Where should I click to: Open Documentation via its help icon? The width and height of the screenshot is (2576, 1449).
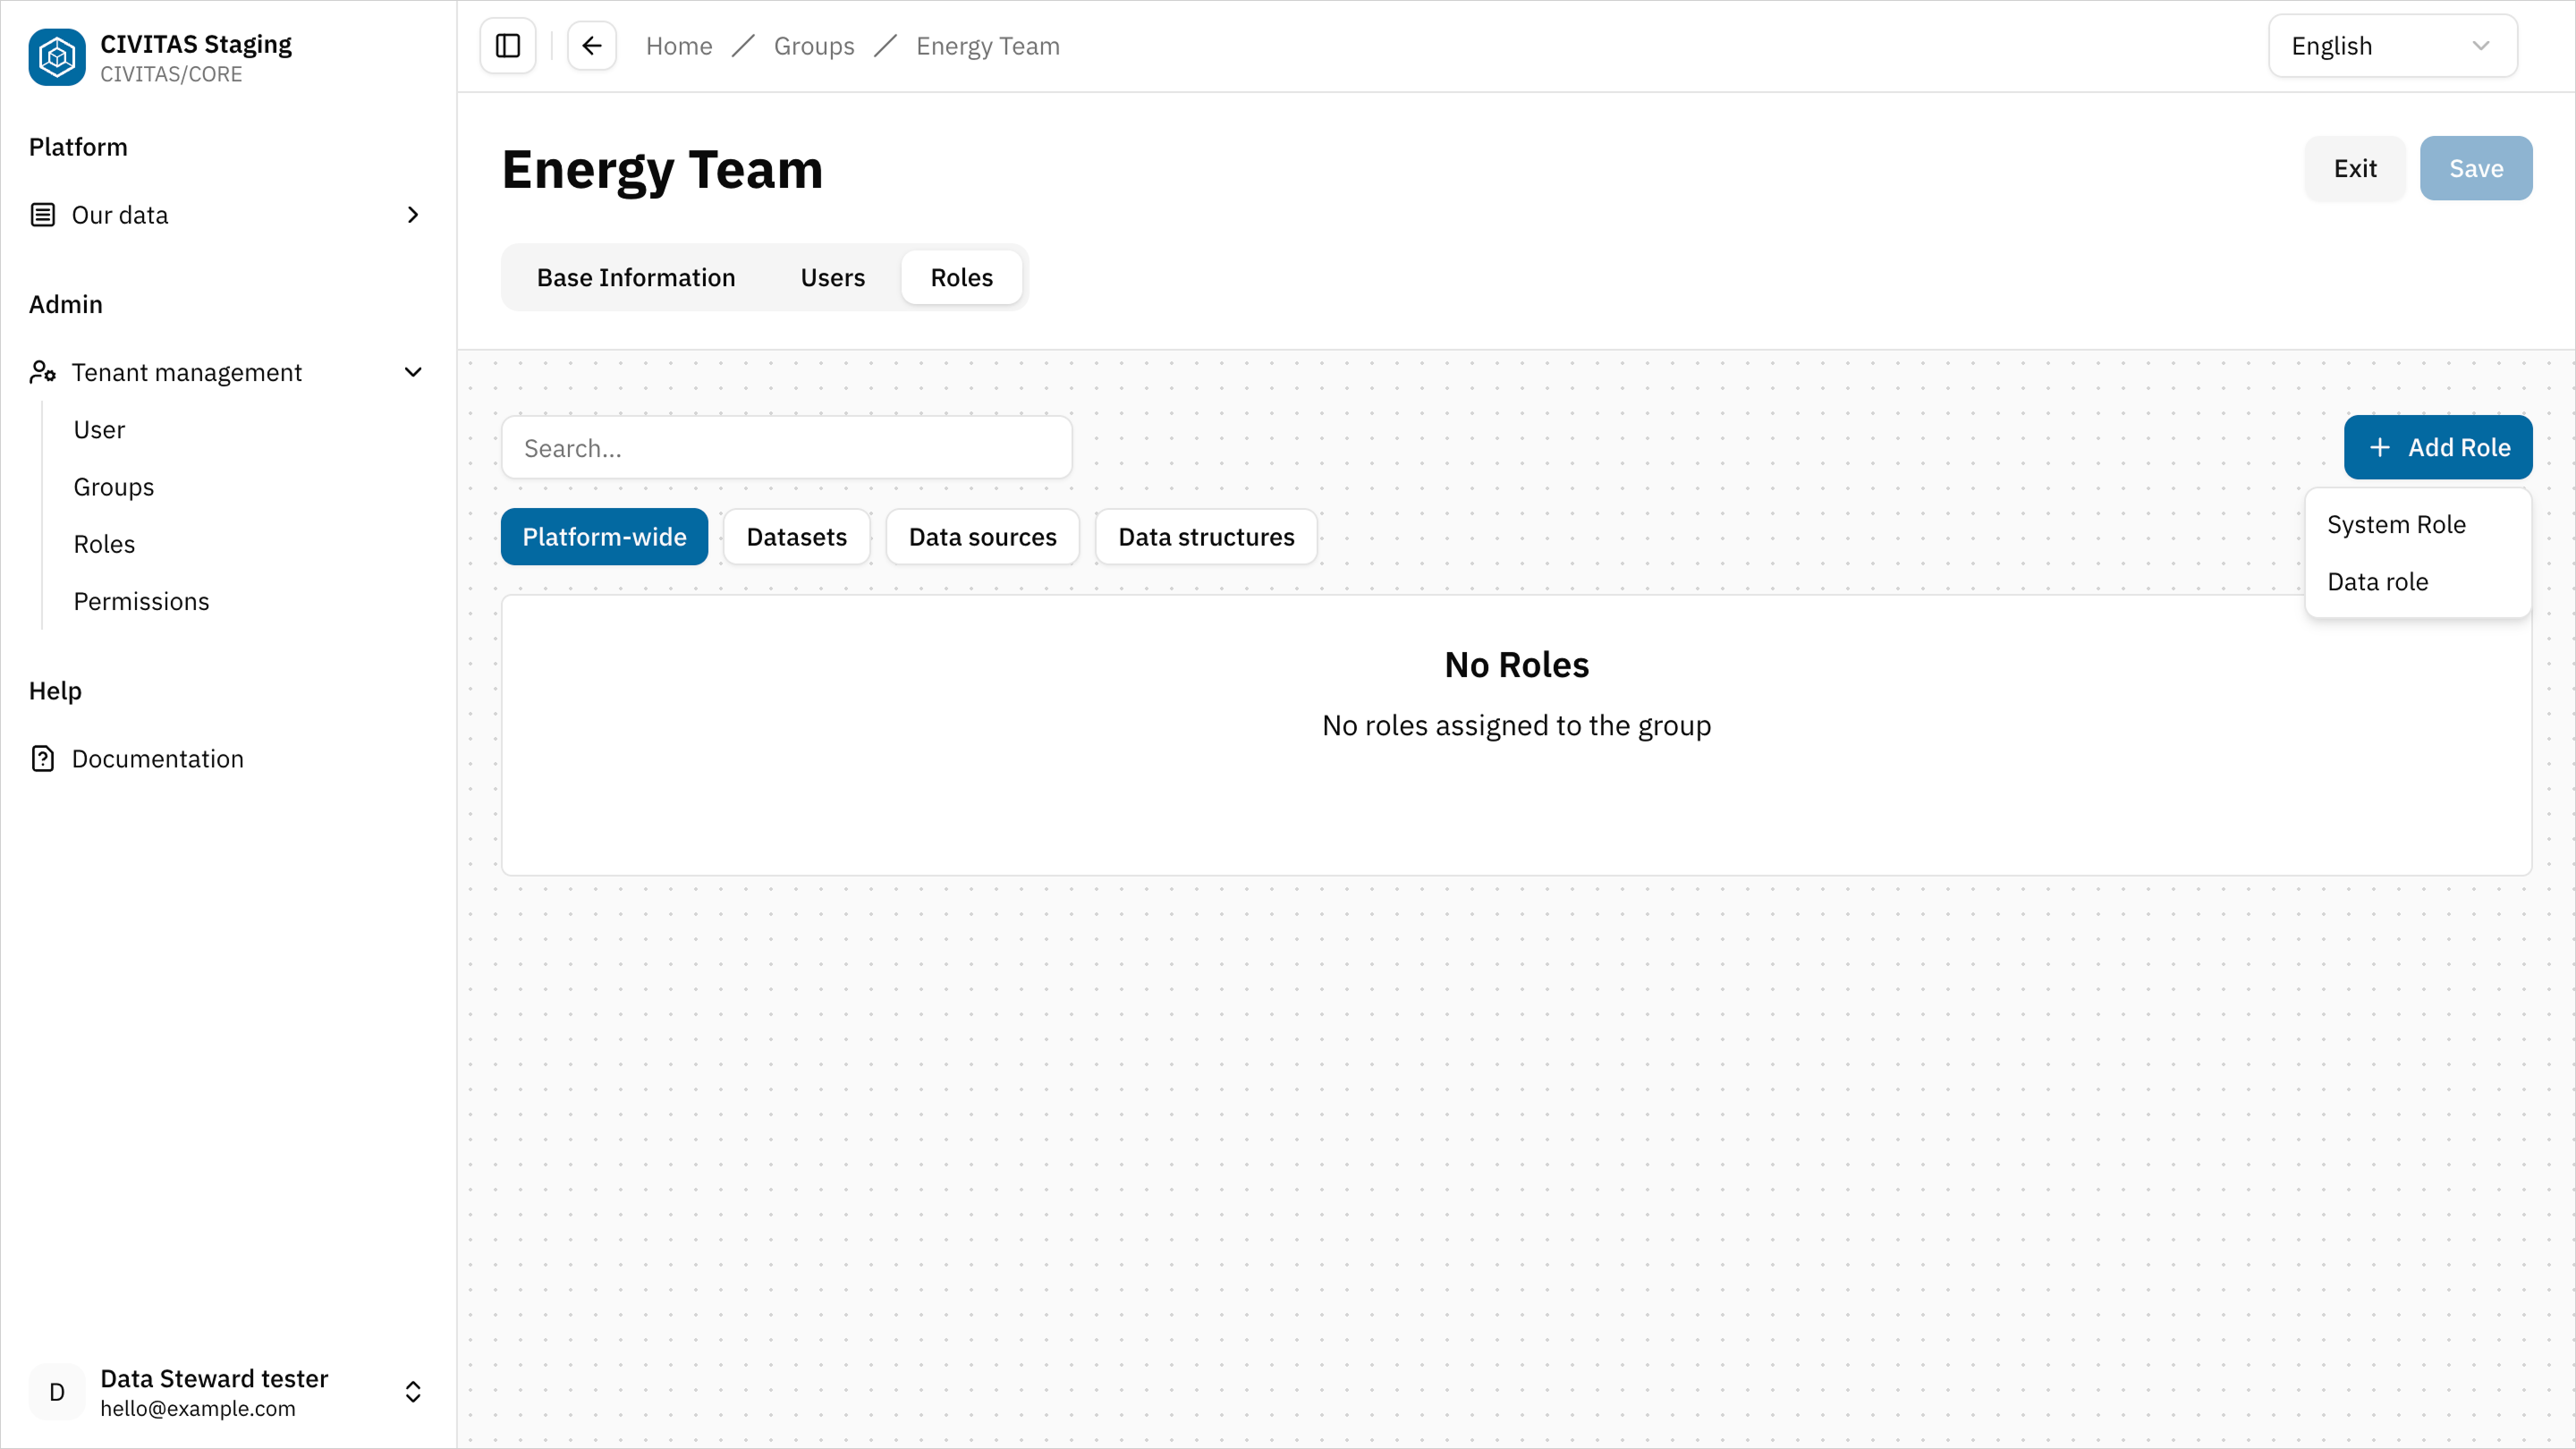[x=42, y=758]
